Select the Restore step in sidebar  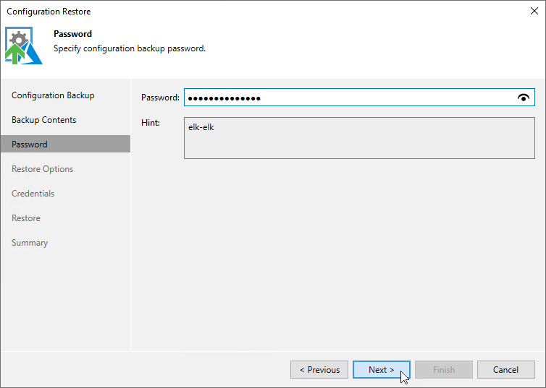click(26, 218)
